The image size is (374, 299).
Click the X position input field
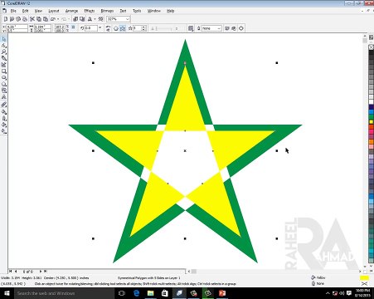click(17, 27)
